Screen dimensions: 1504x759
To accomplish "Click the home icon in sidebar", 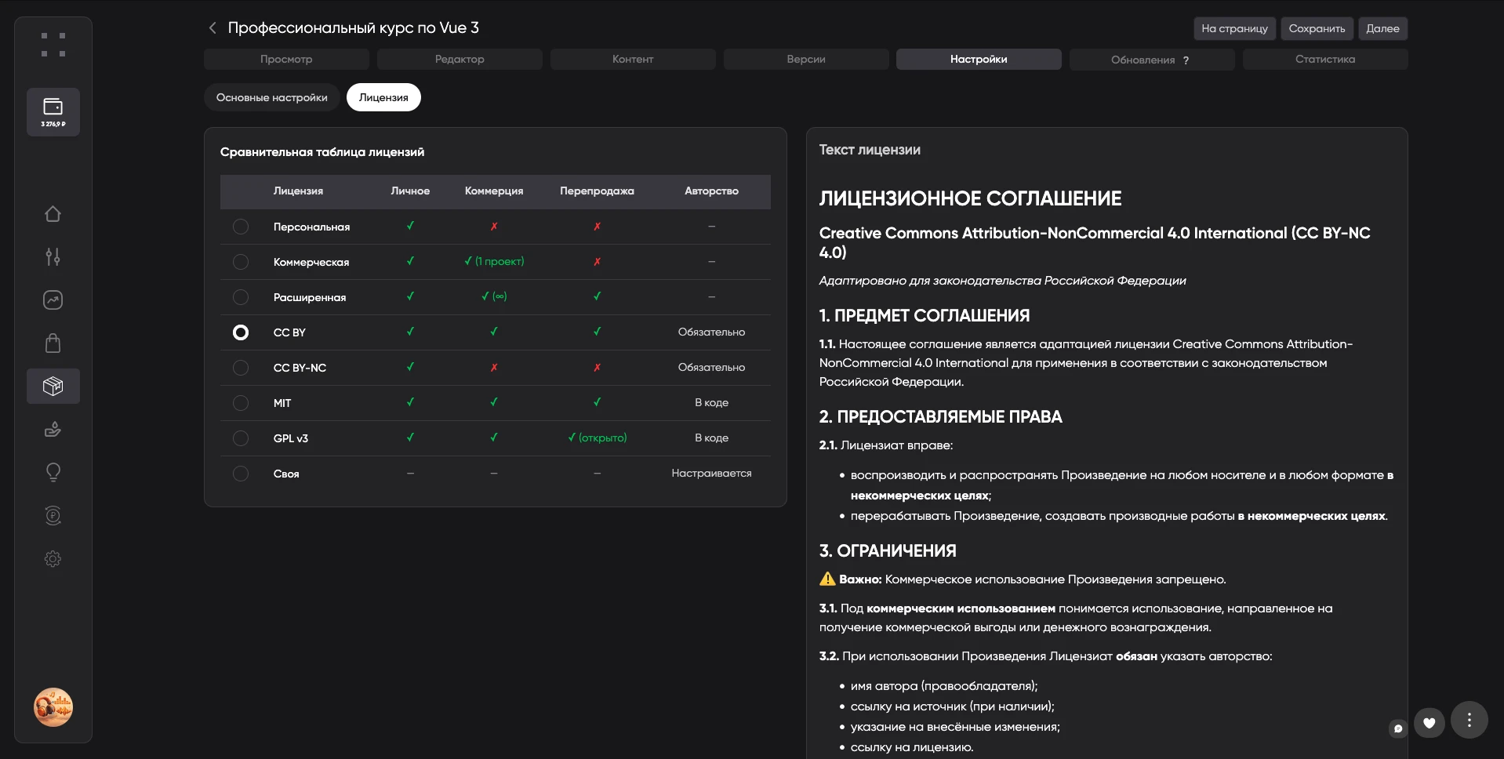I will click(53, 214).
